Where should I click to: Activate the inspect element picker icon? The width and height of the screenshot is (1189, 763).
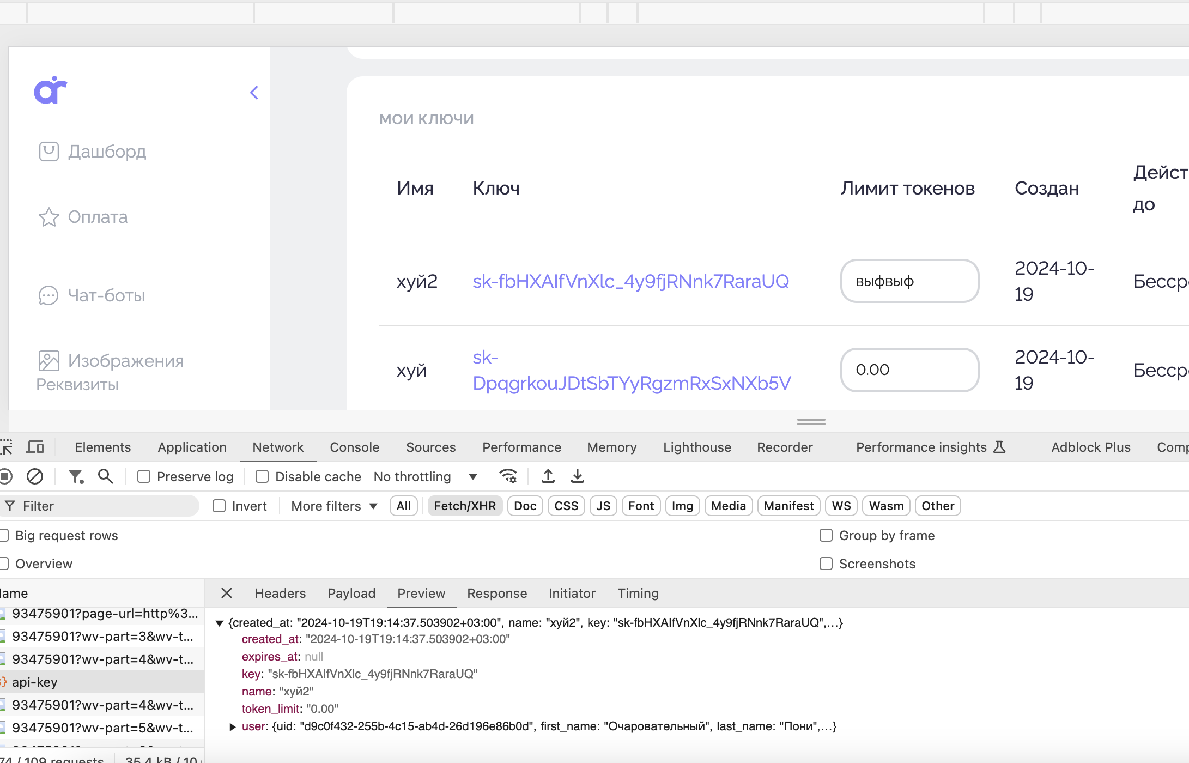7,447
